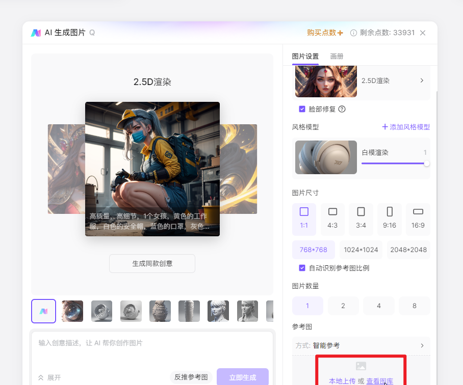The width and height of the screenshot is (463, 385).
Task: Click 查看图库 link
Action: click(380, 381)
